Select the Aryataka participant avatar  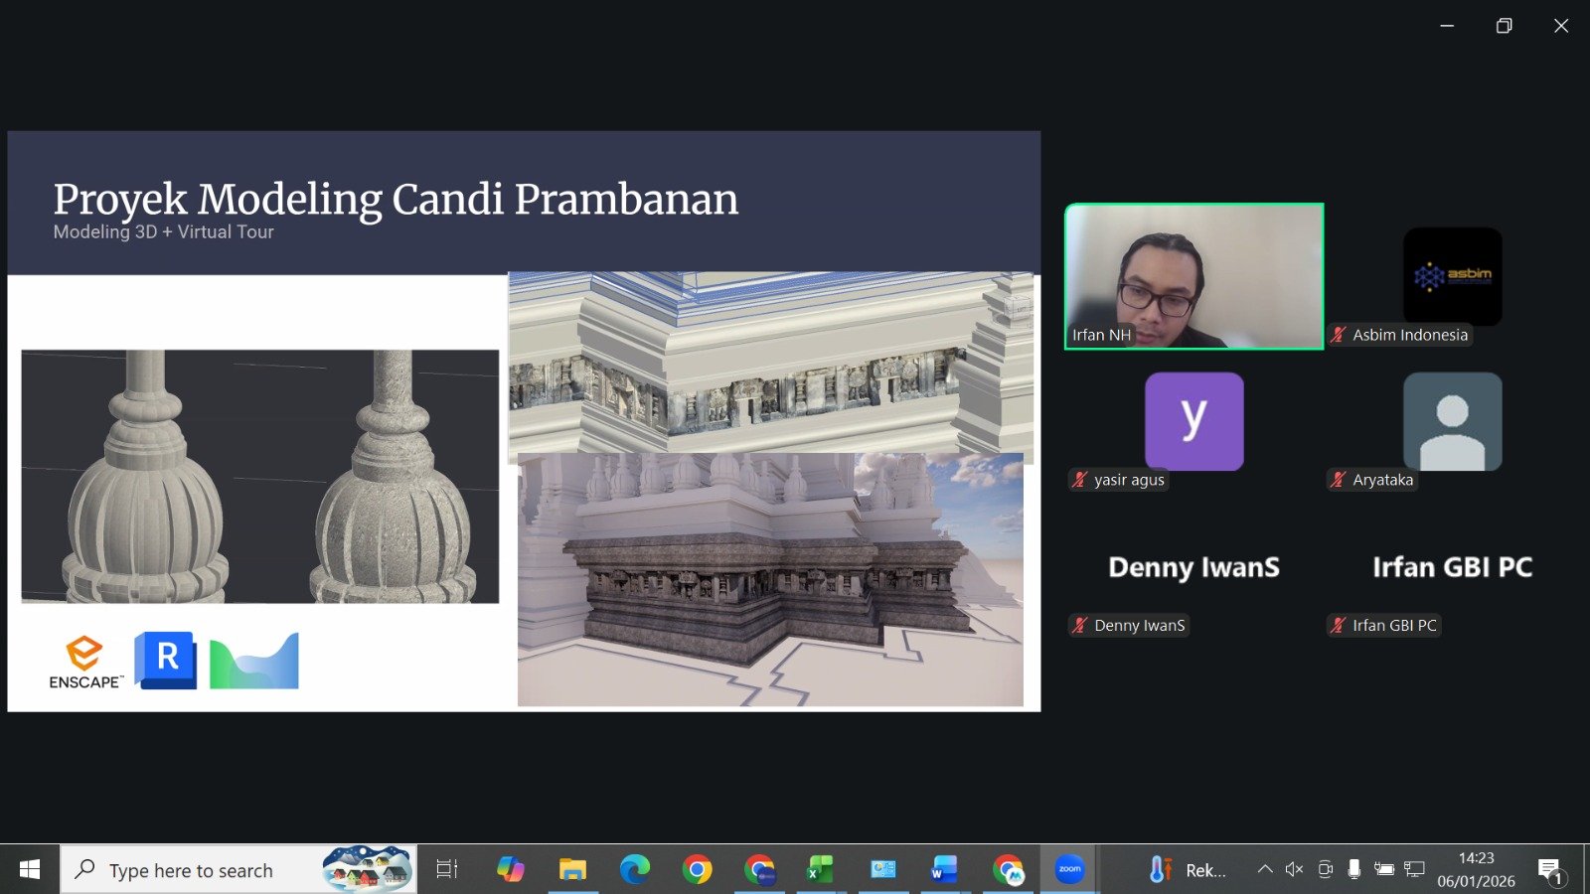click(x=1452, y=421)
